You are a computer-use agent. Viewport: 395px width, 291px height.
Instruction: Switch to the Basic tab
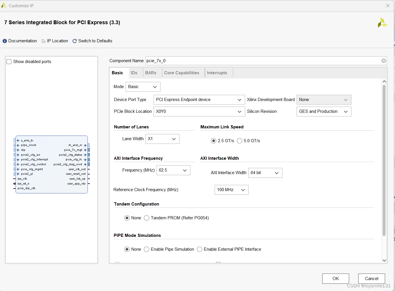[117, 73]
